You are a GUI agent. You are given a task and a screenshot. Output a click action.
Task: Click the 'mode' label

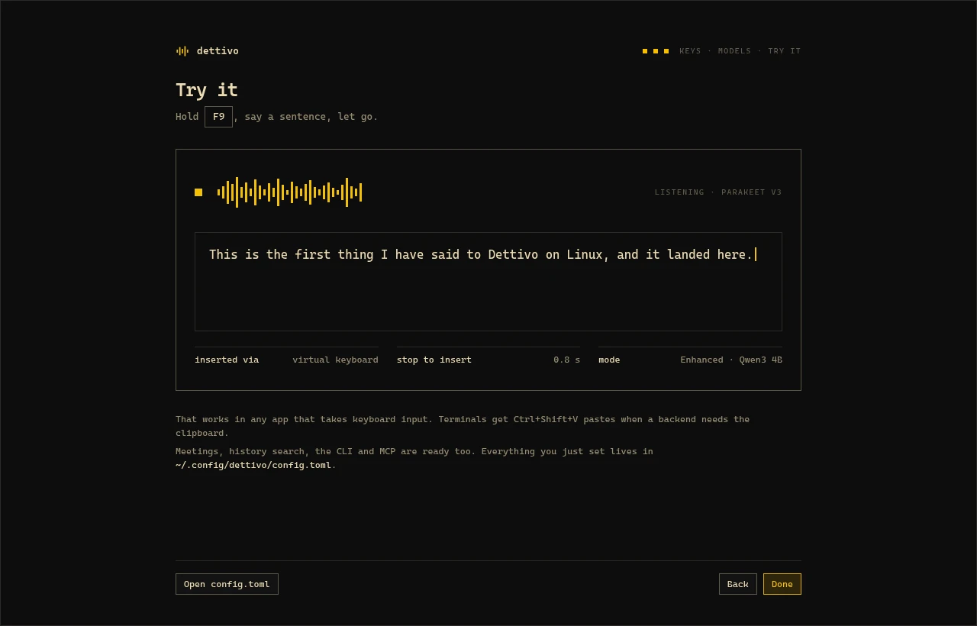tap(609, 360)
